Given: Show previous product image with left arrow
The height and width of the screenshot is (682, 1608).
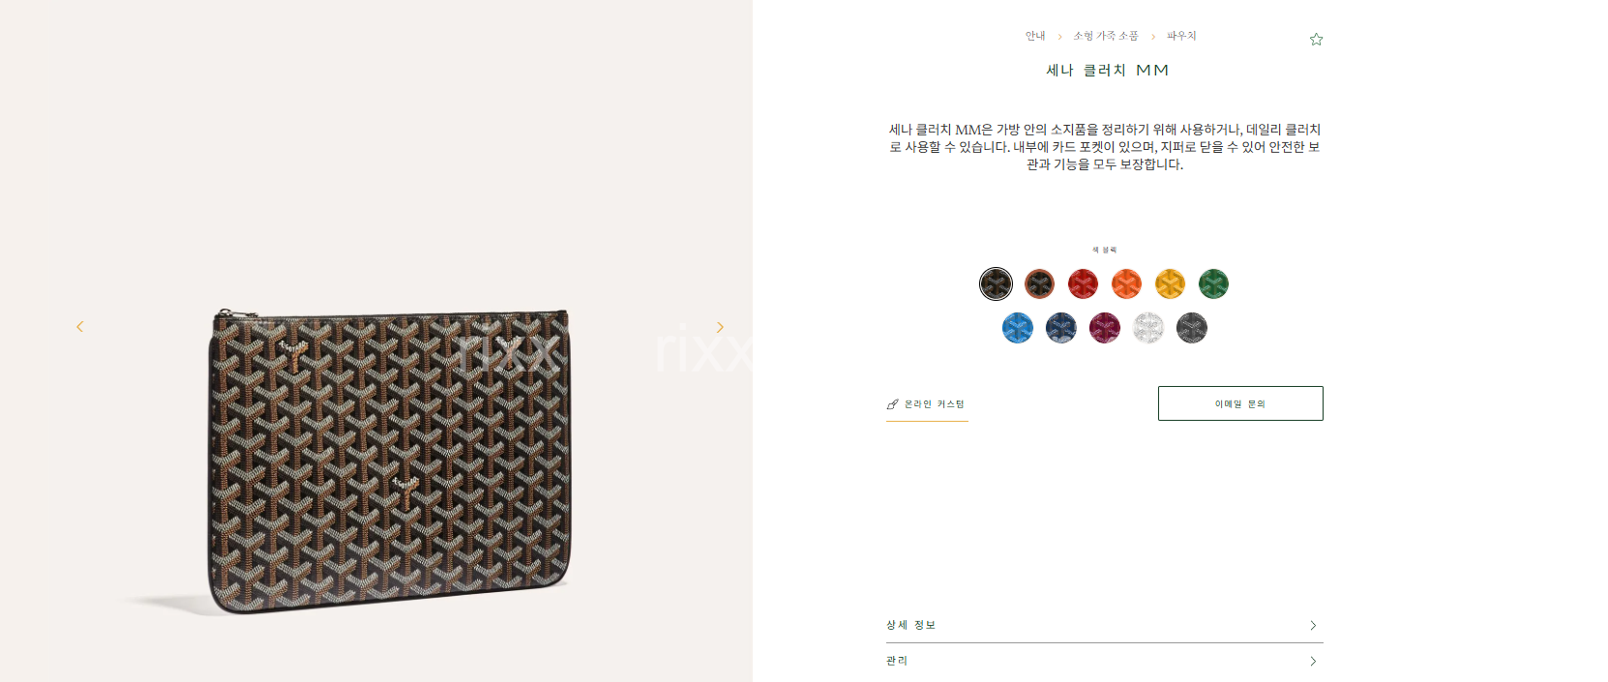Looking at the screenshot, I should tap(80, 327).
